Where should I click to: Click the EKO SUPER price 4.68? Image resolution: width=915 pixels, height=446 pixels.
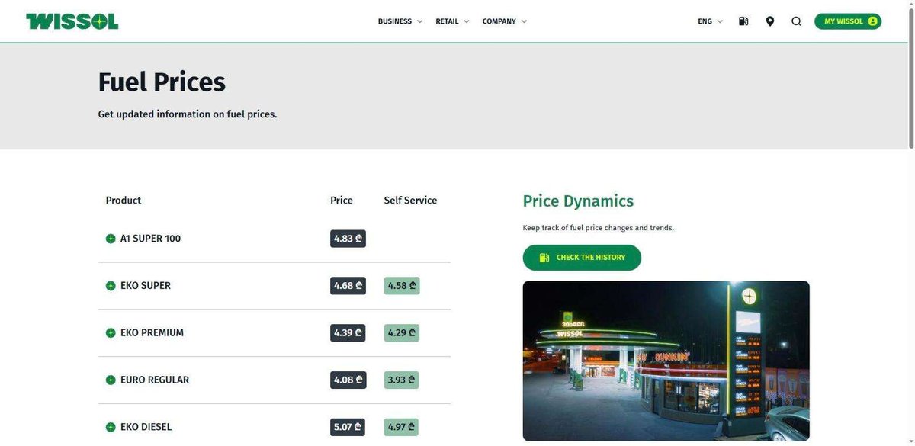348,286
